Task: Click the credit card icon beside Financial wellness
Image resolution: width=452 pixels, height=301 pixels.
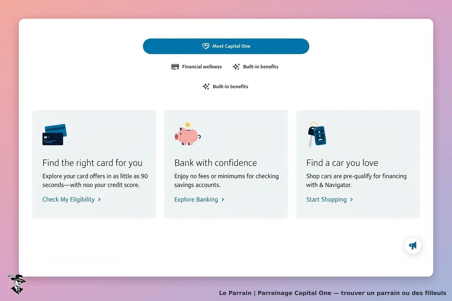Action: click(175, 67)
